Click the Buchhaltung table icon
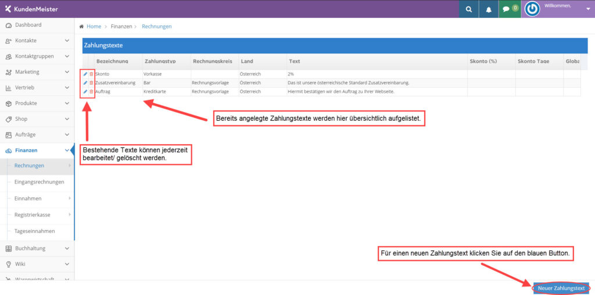This screenshot has width=595, height=295. 8,249
